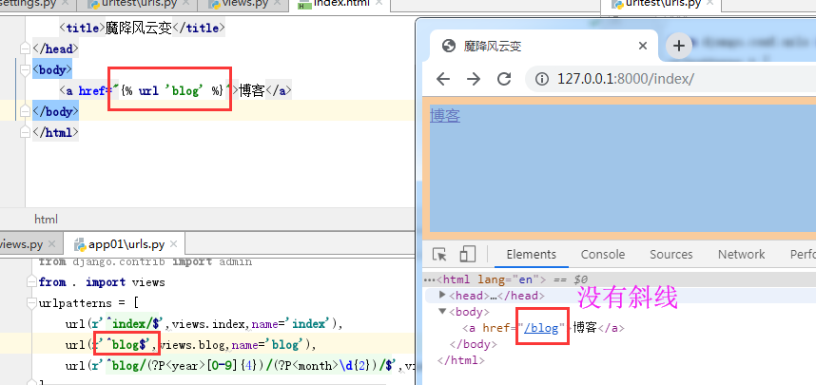Switch to the index.html editor tab
This screenshot has width=816, height=385.
340,4
